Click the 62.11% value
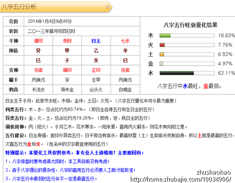This screenshot has width=235, height=183. tap(227, 73)
